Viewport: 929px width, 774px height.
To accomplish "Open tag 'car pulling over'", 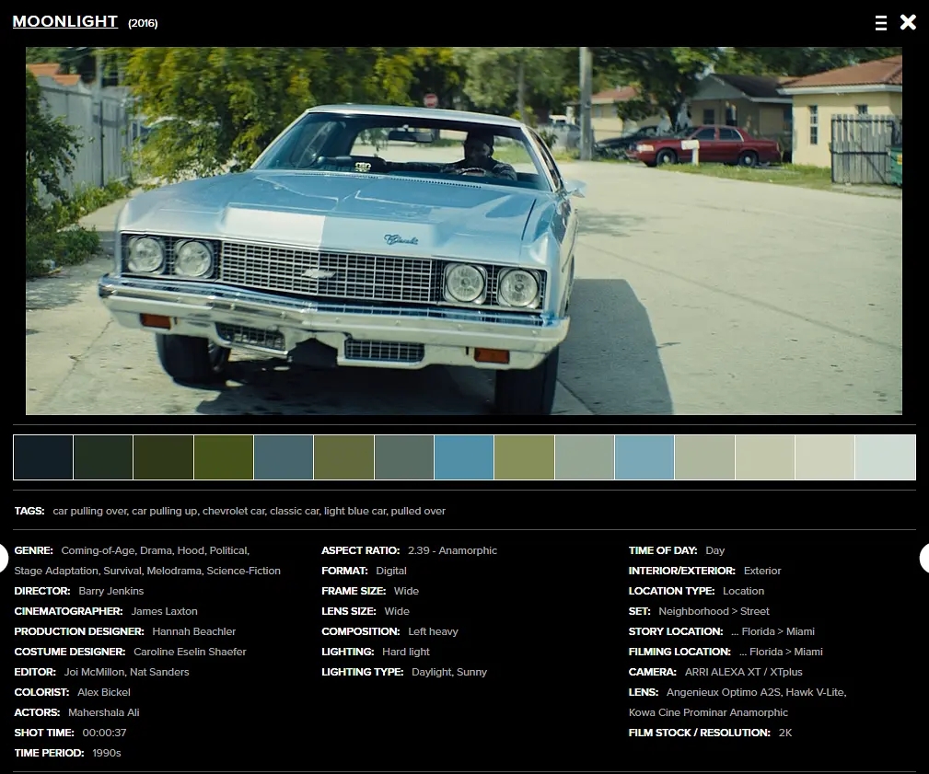I will pyautogui.click(x=89, y=511).
